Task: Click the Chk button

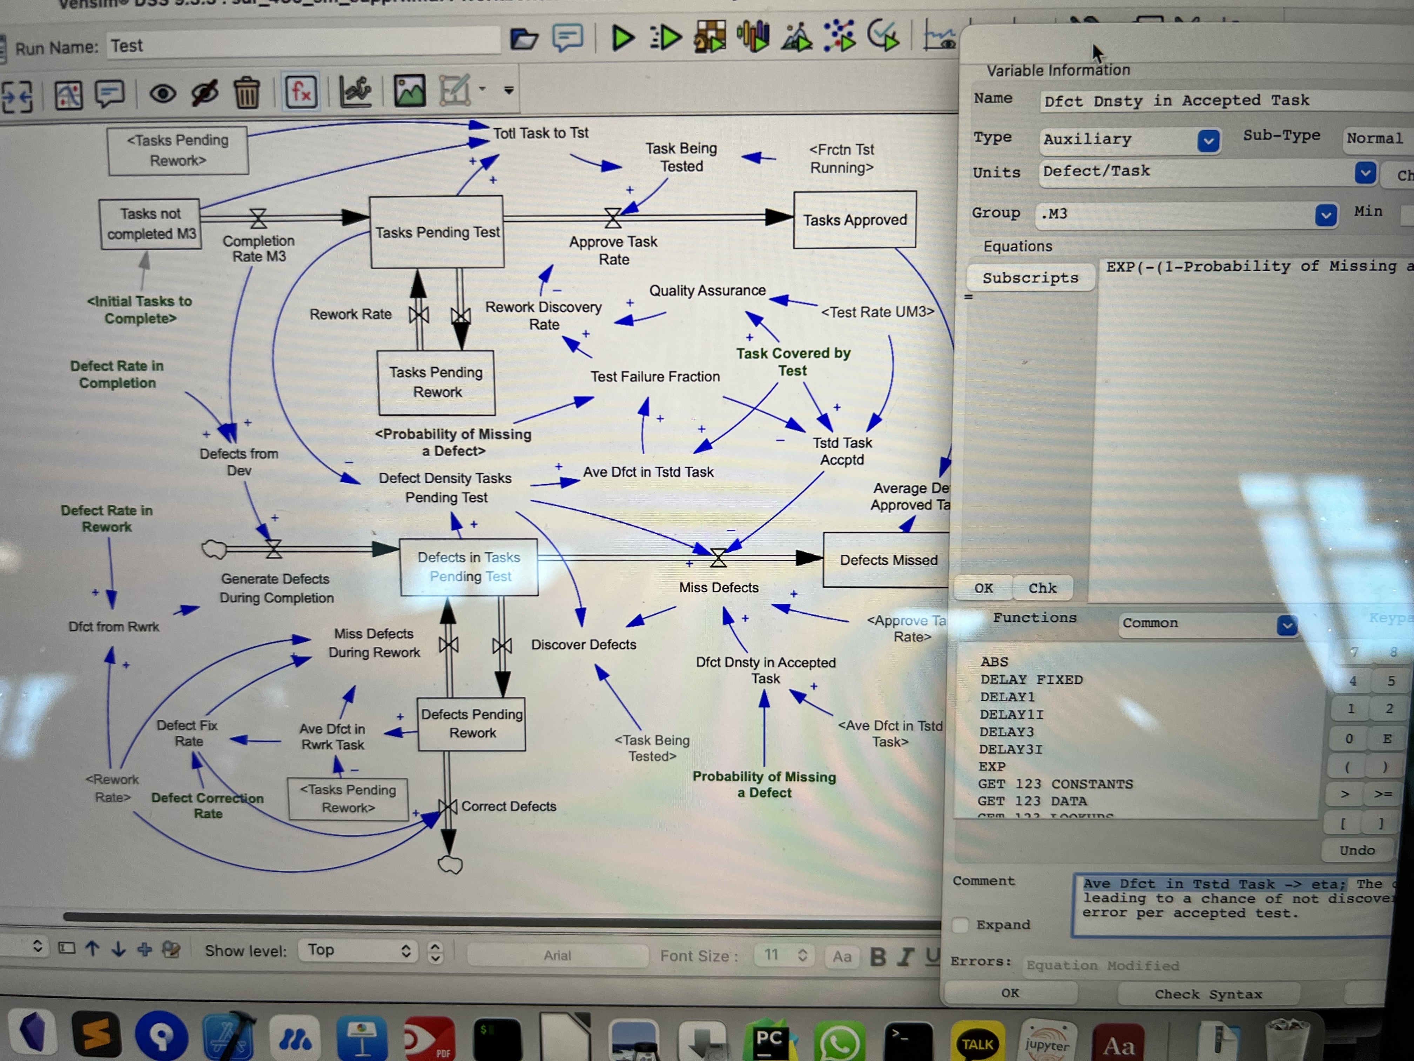Action: (x=1043, y=588)
